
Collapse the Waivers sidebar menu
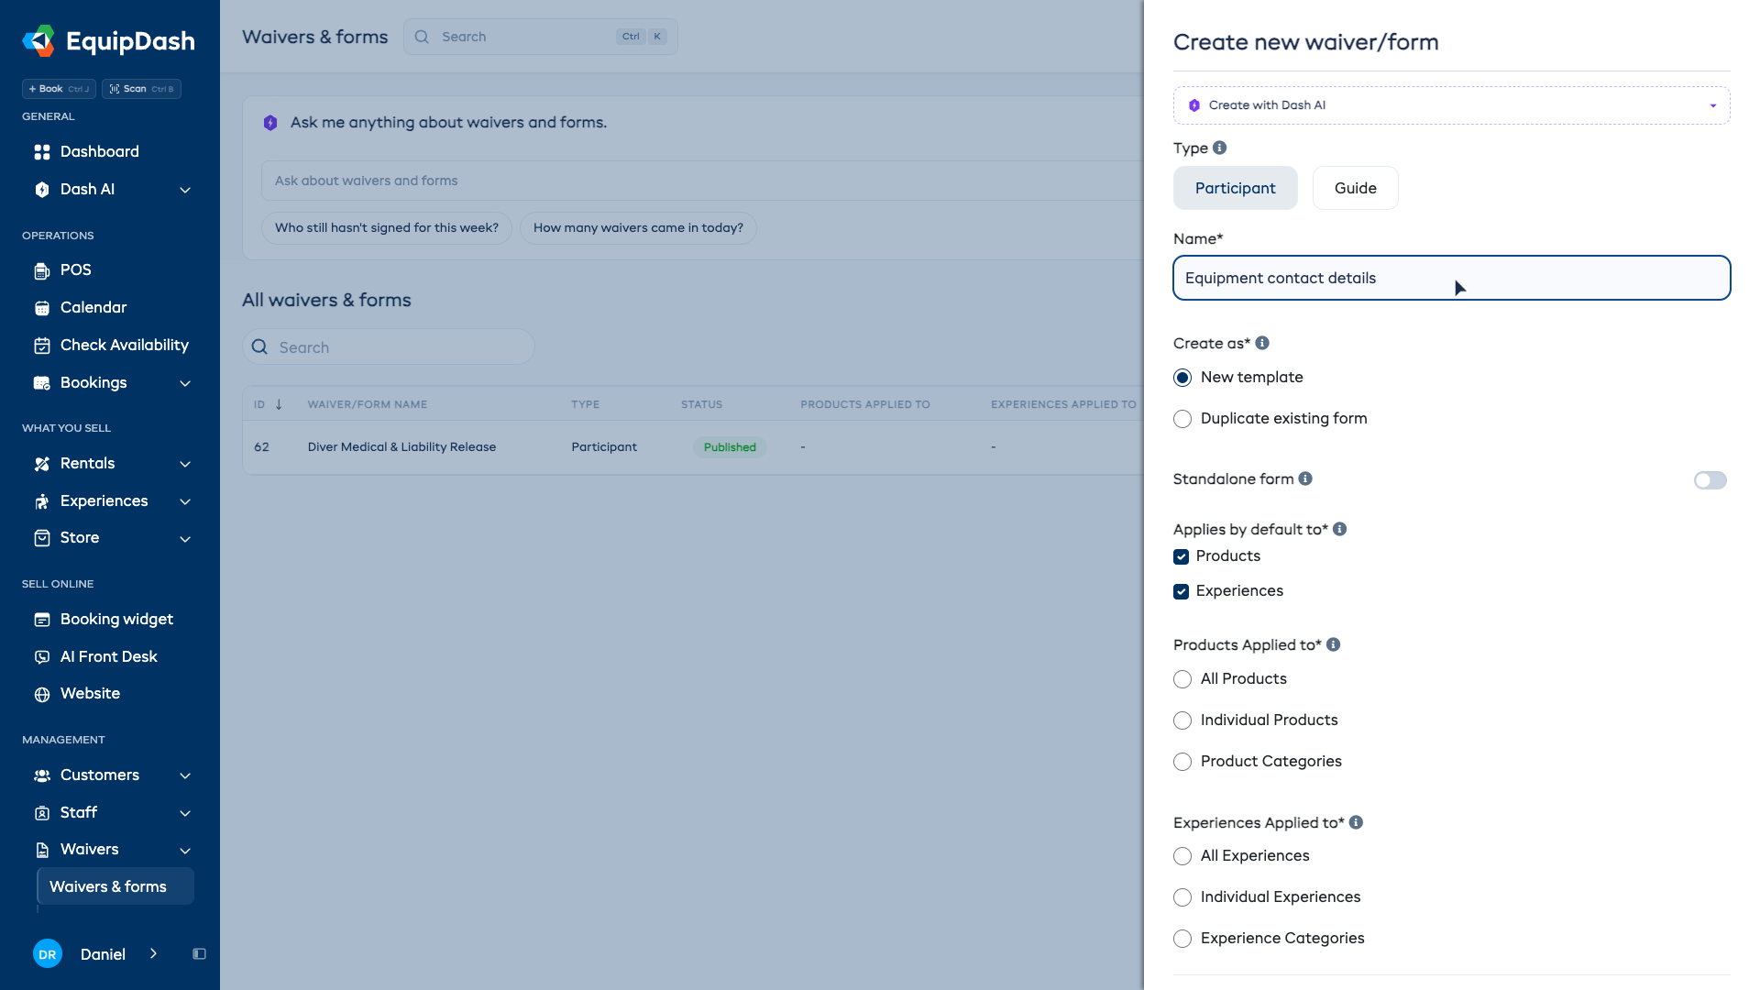tap(185, 851)
